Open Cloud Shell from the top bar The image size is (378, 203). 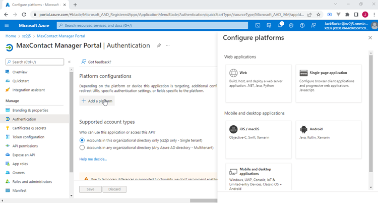click(x=258, y=25)
